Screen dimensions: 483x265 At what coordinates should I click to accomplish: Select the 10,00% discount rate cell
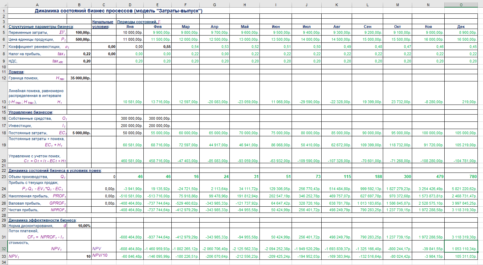[79, 226]
